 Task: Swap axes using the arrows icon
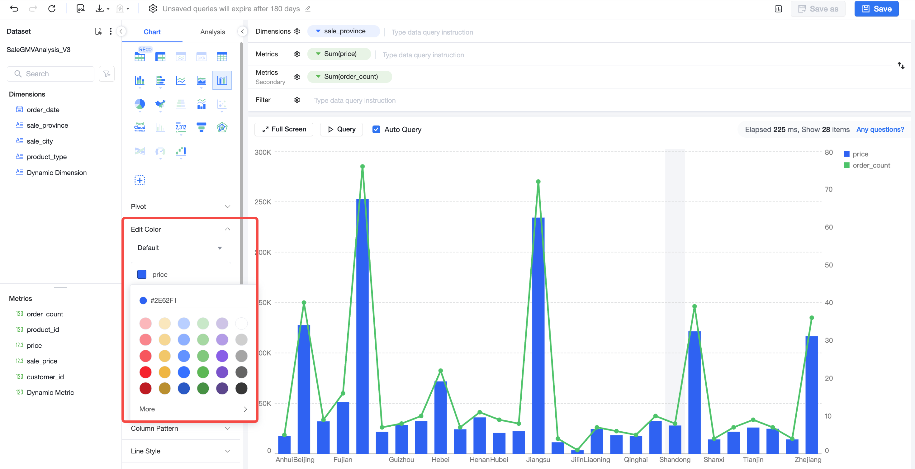pyautogui.click(x=901, y=65)
